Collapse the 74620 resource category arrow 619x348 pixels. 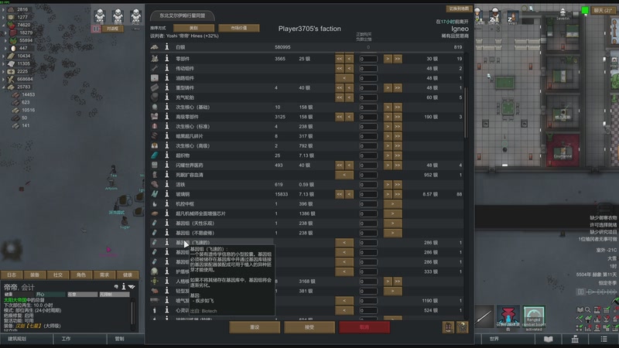pos(3,26)
